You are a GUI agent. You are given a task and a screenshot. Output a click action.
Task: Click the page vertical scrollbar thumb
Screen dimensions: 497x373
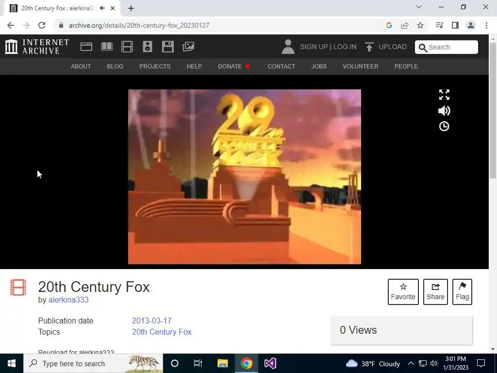click(493, 110)
